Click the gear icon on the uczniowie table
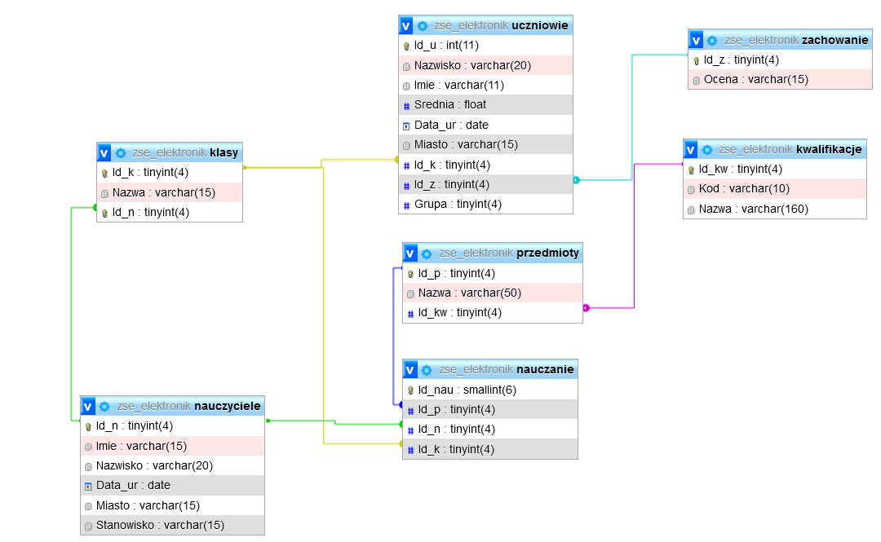881x542 pixels. [x=423, y=26]
